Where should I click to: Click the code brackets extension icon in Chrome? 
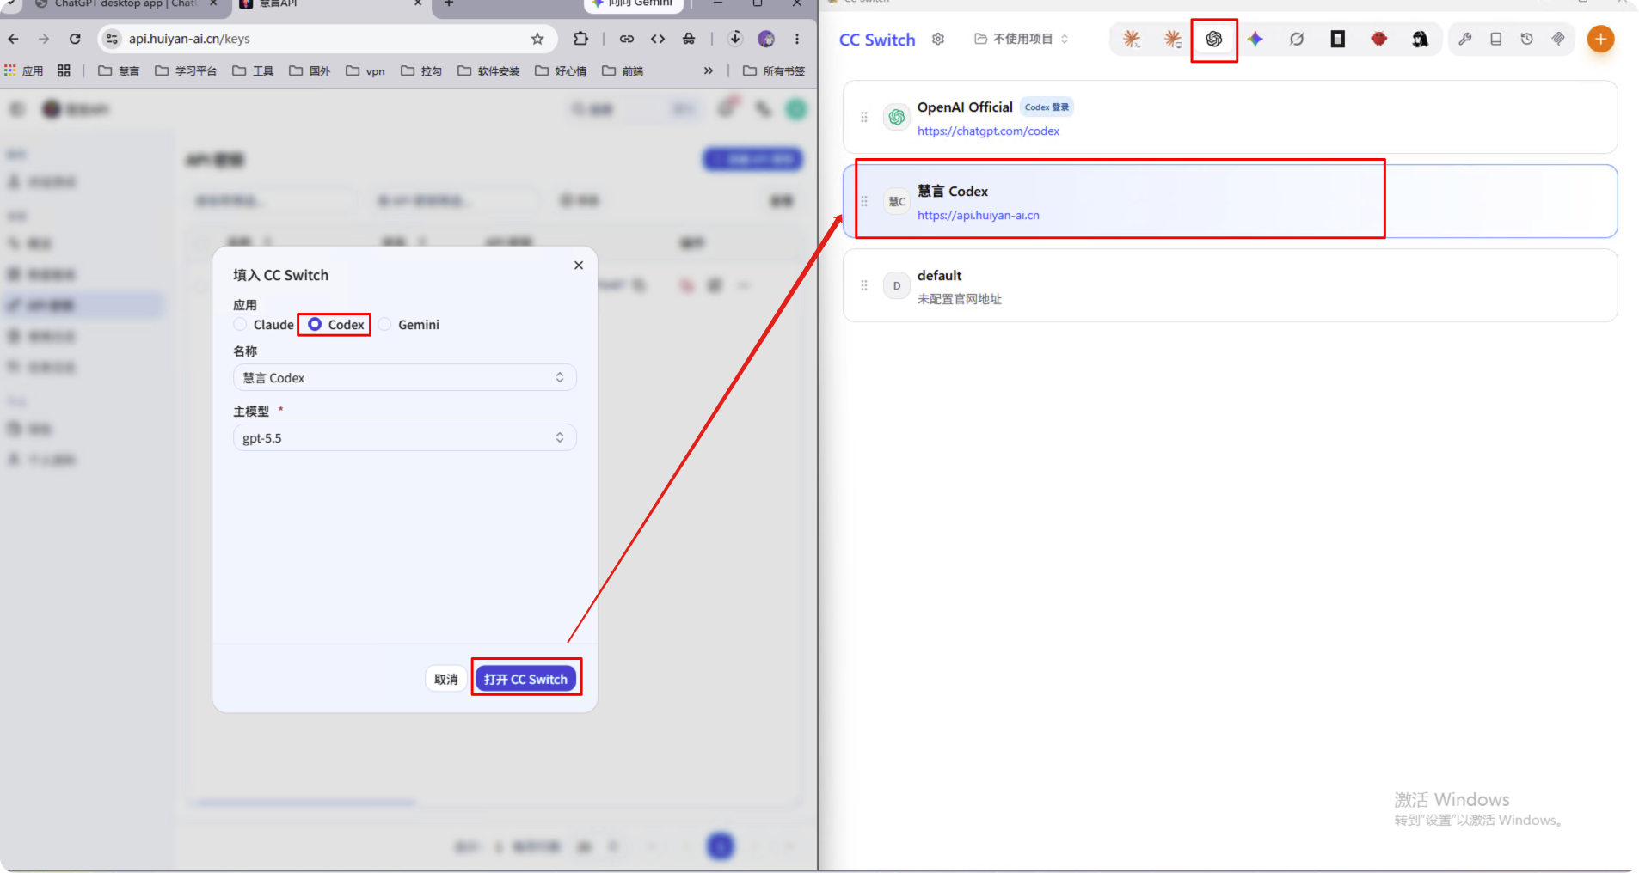658,39
